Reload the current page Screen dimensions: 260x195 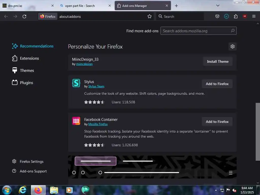point(24,17)
